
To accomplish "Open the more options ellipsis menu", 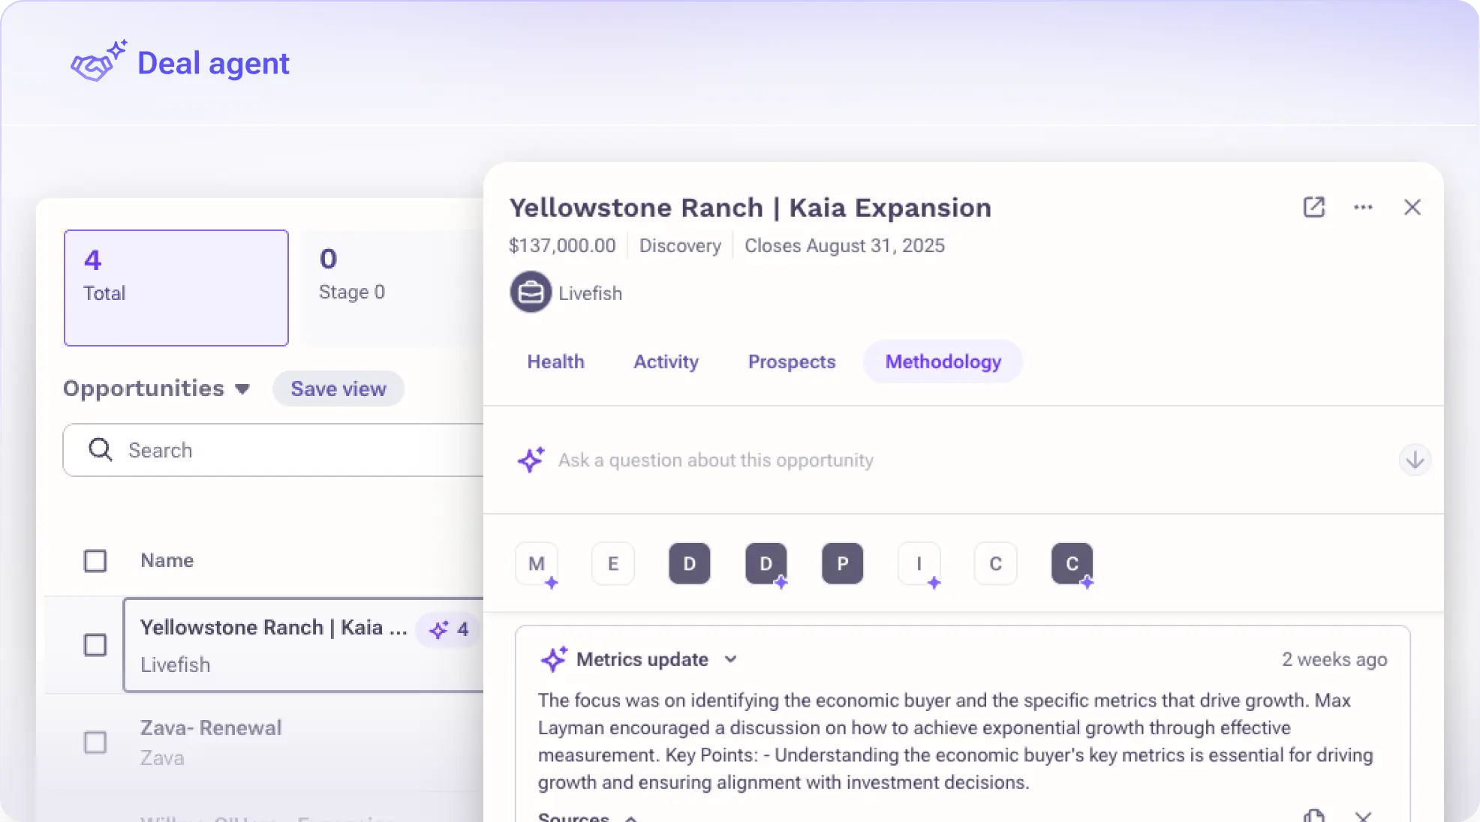I will click(x=1364, y=207).
